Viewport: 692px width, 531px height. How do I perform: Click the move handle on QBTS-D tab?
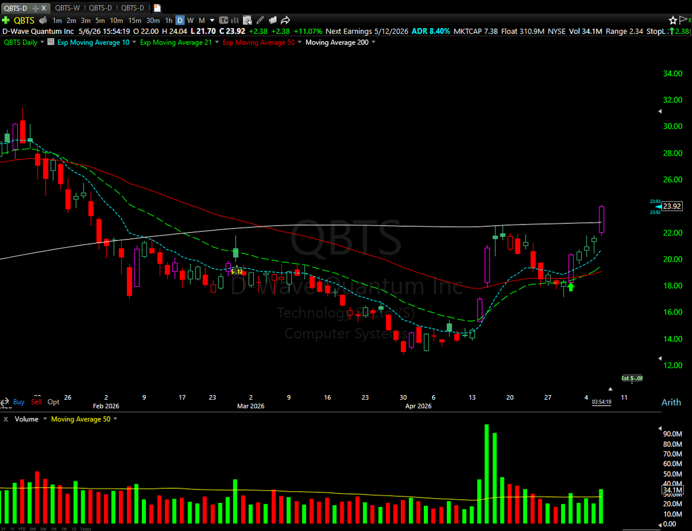coord(35,9)
